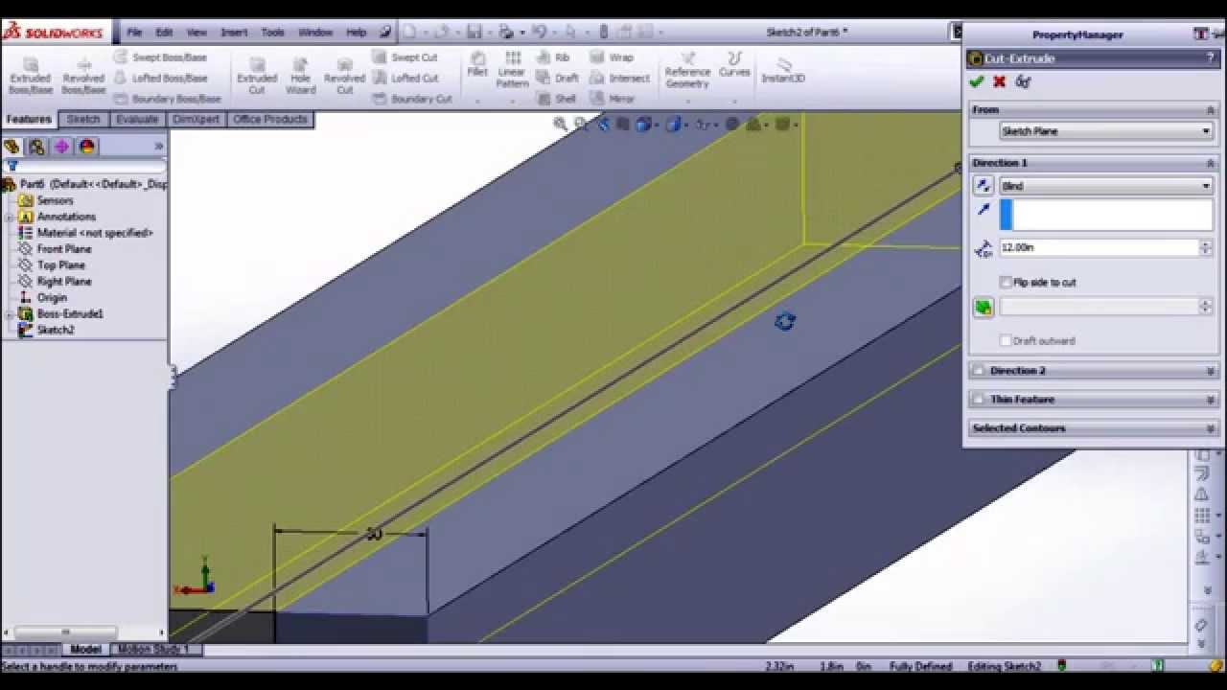1227x690 pixels.
Task: Open the Edit menu
Action: click(x=165, y=32)
